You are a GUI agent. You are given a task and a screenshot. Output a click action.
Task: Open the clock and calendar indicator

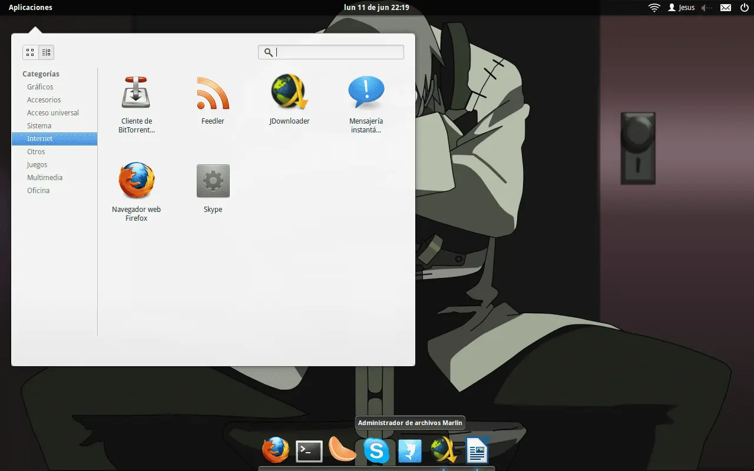pos(376,8)
